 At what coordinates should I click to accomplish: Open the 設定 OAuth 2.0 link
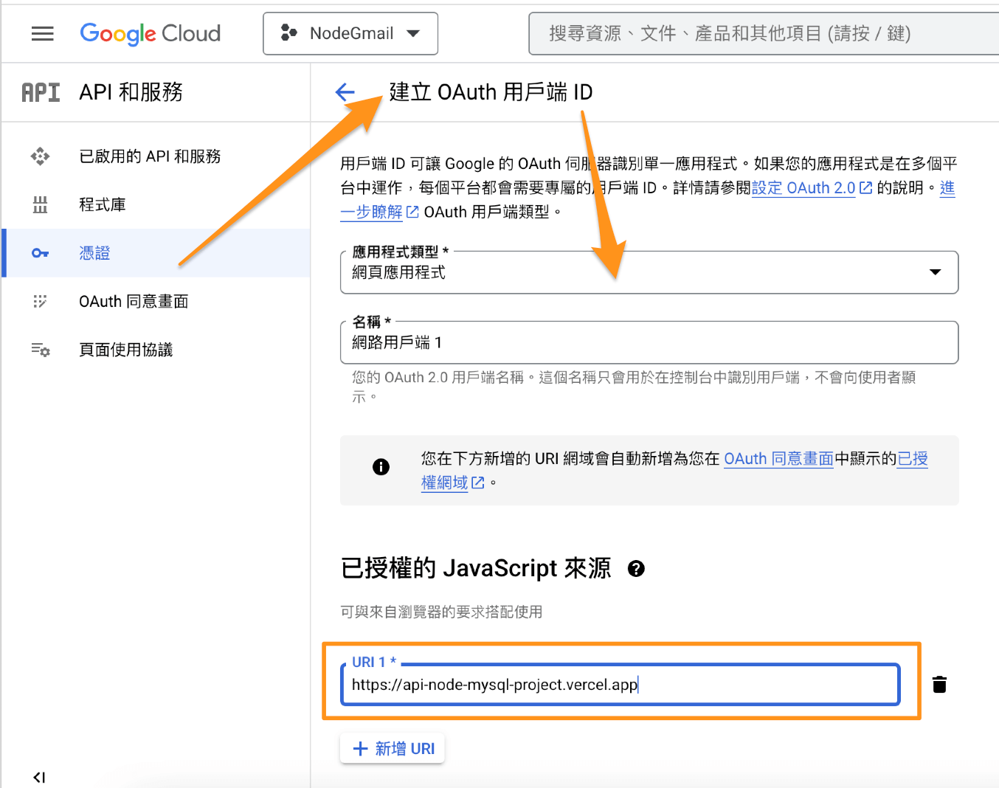tap(803, 188)
